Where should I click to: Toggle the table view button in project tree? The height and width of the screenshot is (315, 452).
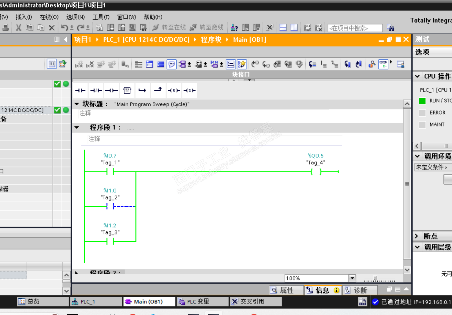pos(52,64)
